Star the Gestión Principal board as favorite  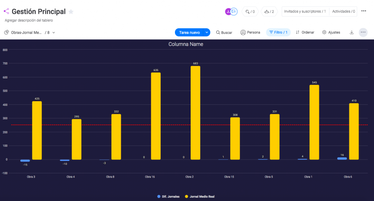[x=71, y=12]
